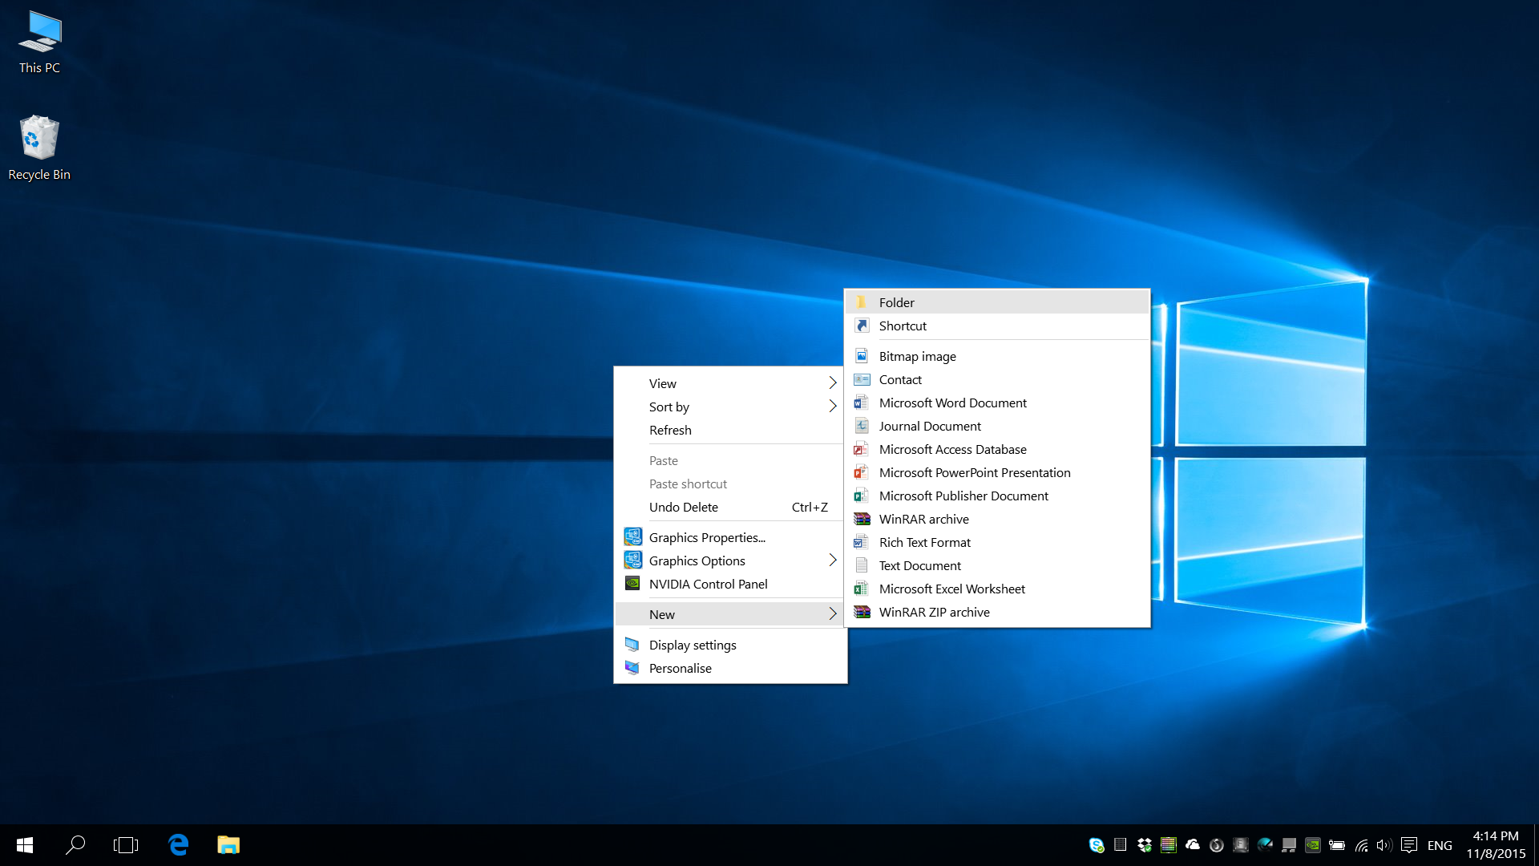Click the Skype tray icon

[x=1097, y=845]
